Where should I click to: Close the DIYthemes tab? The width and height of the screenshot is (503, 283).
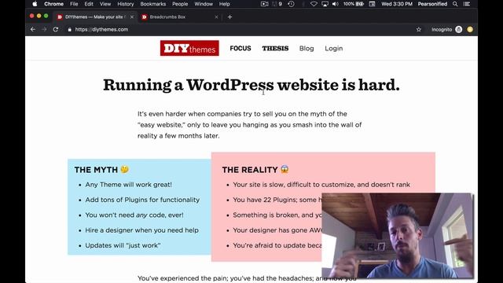pyautogui.click(x=132, y=17)
